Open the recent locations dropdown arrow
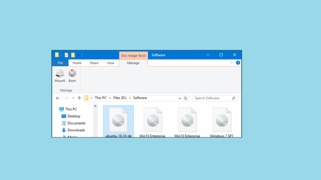Screen dimensions: 321x180 pyautogui.click(x=73, y=98)
